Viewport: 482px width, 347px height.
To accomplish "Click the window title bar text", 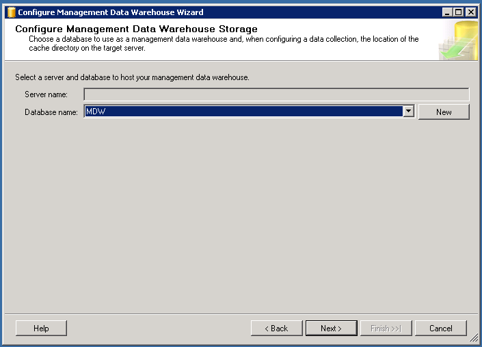I will pos(110,12).
